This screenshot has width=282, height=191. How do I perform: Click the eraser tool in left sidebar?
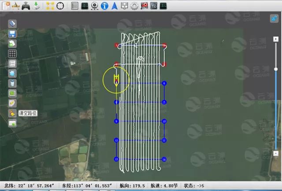[12, 23]
